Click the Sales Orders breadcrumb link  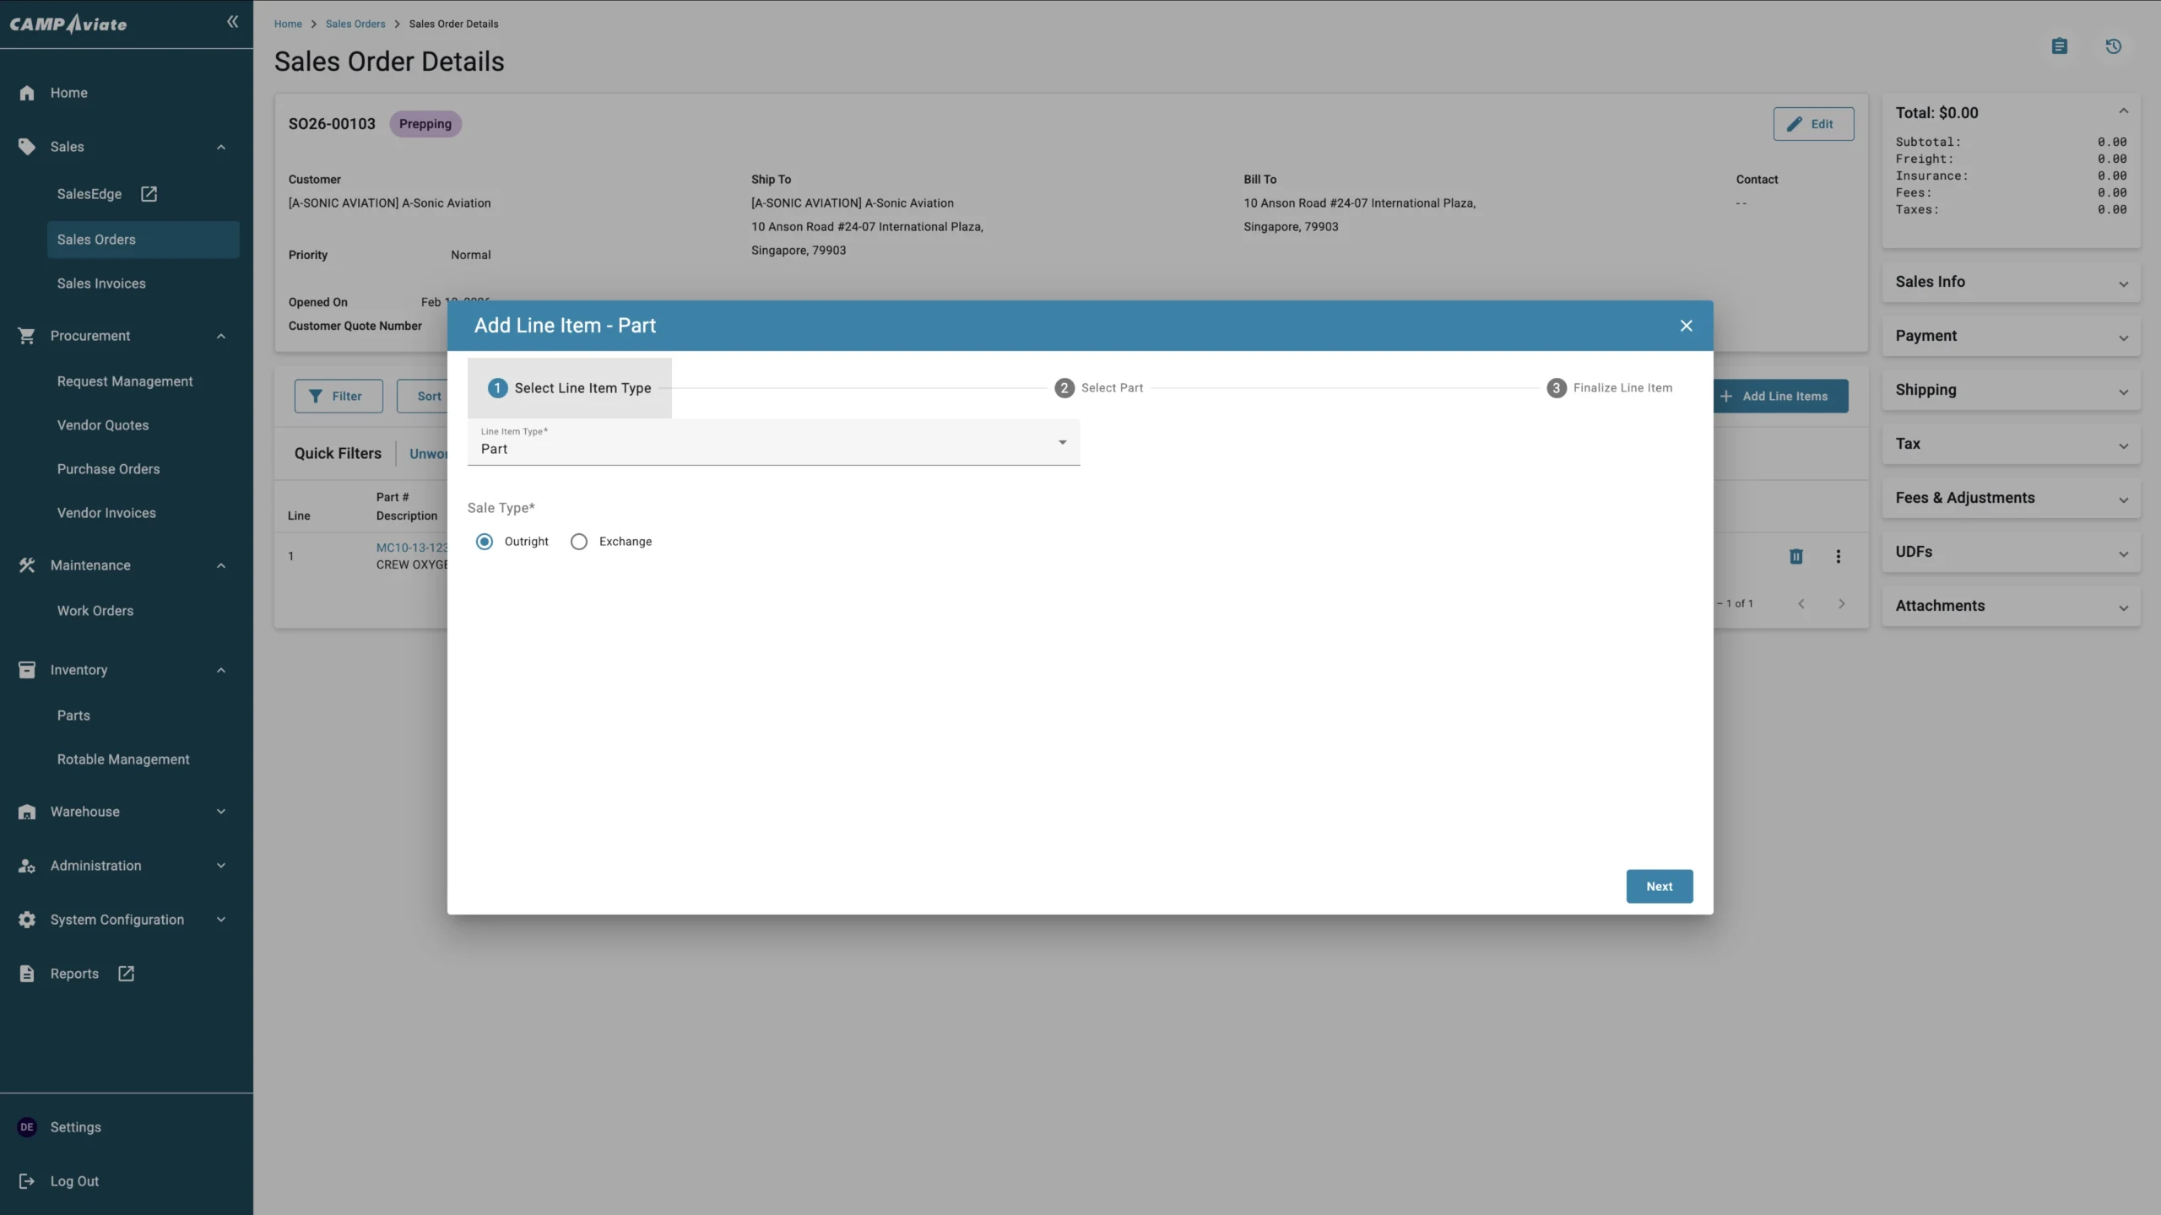click(355, 24)
